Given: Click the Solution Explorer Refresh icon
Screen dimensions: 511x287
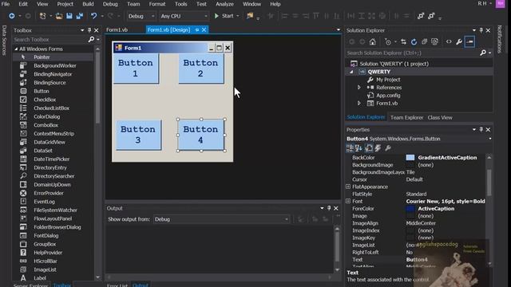Looking at the screenshot, I should [414, 41].
